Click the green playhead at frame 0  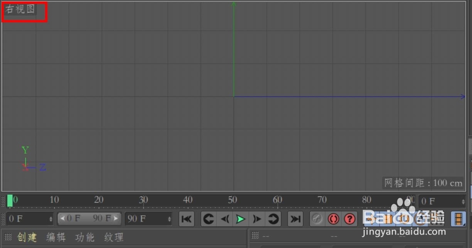(x=10, y=201)
